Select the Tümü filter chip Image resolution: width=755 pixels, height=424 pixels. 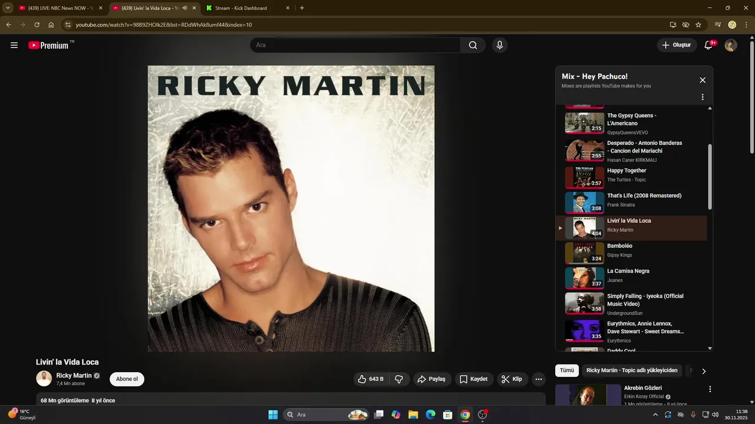(x=567, y=370)
